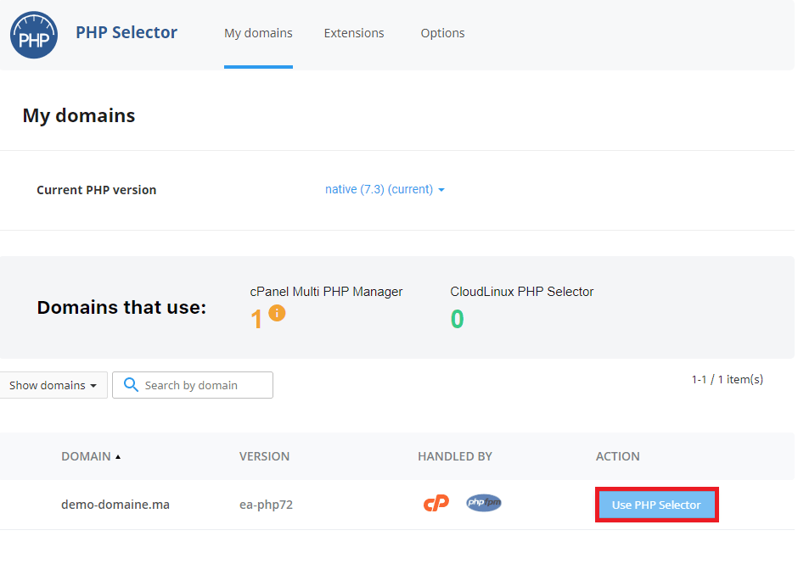Expand the native (7.3) (current) version dropdown
798x575 pixels.
(385, 190)
